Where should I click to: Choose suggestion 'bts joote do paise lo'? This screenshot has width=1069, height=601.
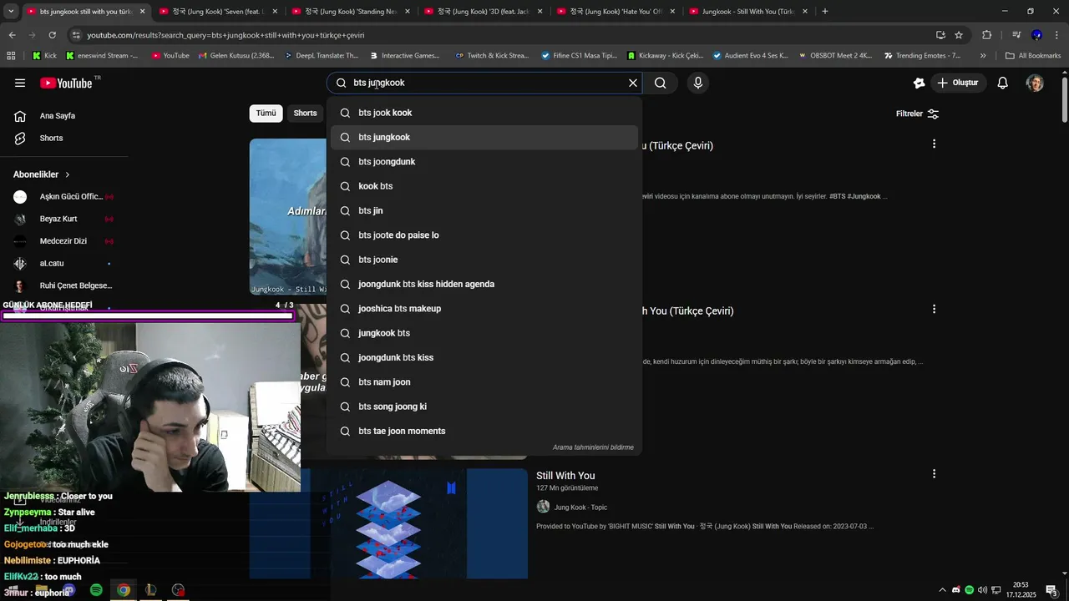[484, 235]
